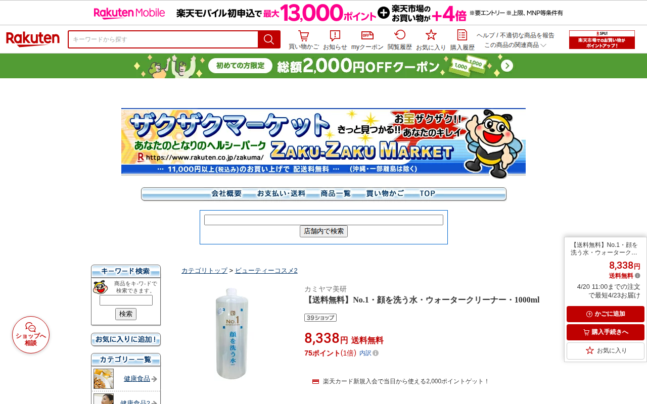The width and height of the screenshot is (647, 404).
Task: Select 会社概要 in the shop navigation bar
Action: pos(226,193)
